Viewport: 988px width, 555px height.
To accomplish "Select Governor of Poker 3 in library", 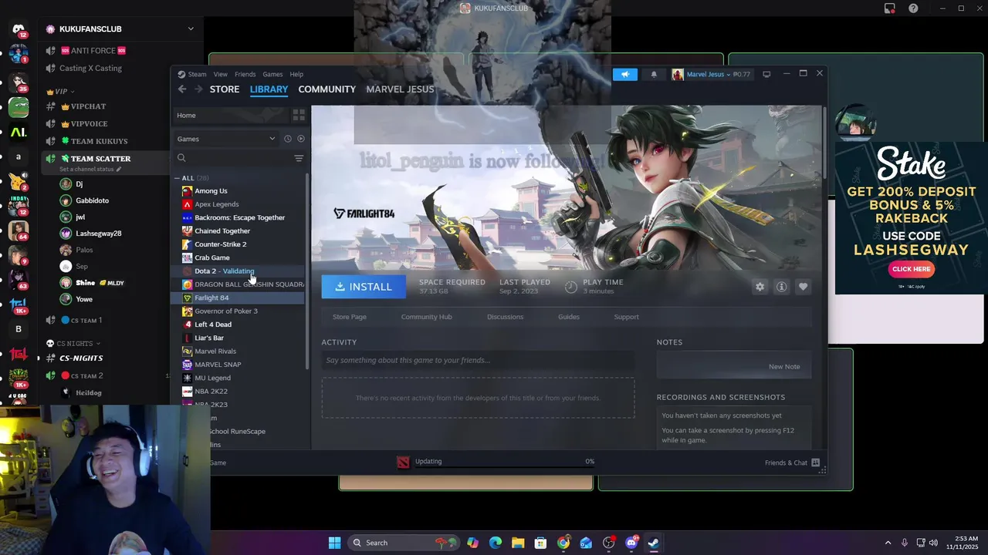I will (x=225, y=311).
